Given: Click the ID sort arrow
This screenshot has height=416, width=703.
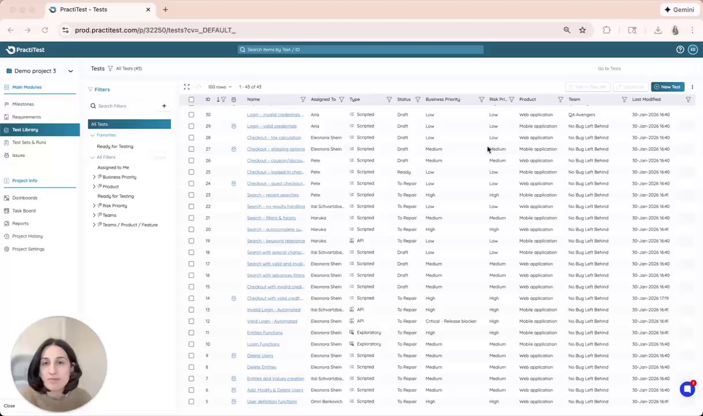Looking at the screenshot, I should 218,99.
